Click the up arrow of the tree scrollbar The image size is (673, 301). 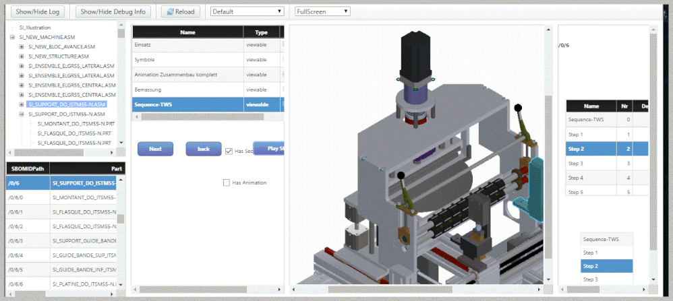click(x=121, y=26)
